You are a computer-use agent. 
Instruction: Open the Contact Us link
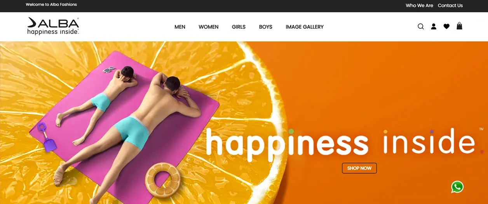click(x=450, y=5)
